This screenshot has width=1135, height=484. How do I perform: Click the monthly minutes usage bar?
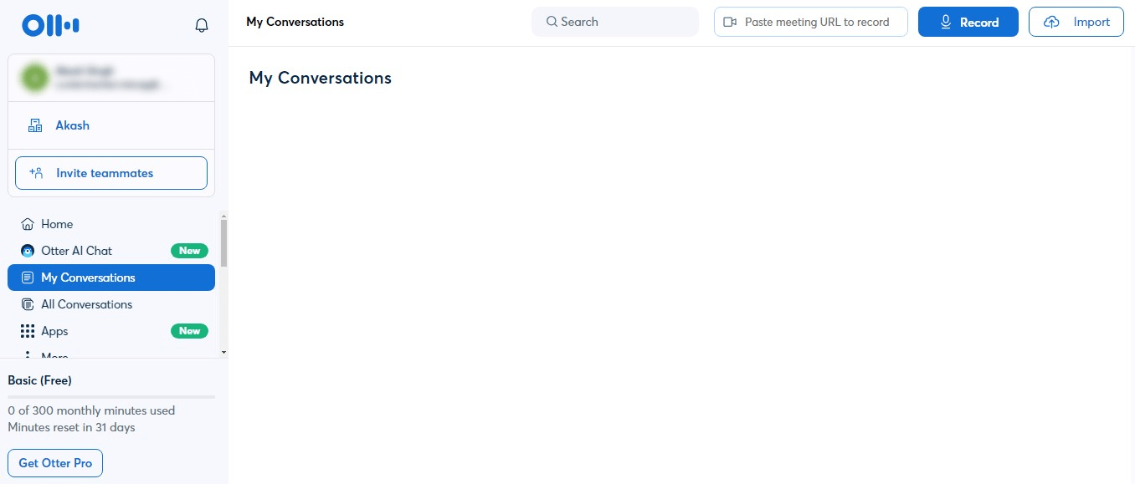(111, 396)
